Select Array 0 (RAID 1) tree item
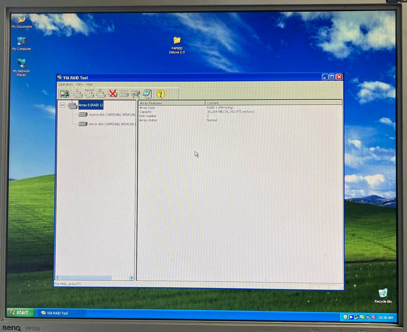Screen dimensions: 407x332 [x=91, y=105]
